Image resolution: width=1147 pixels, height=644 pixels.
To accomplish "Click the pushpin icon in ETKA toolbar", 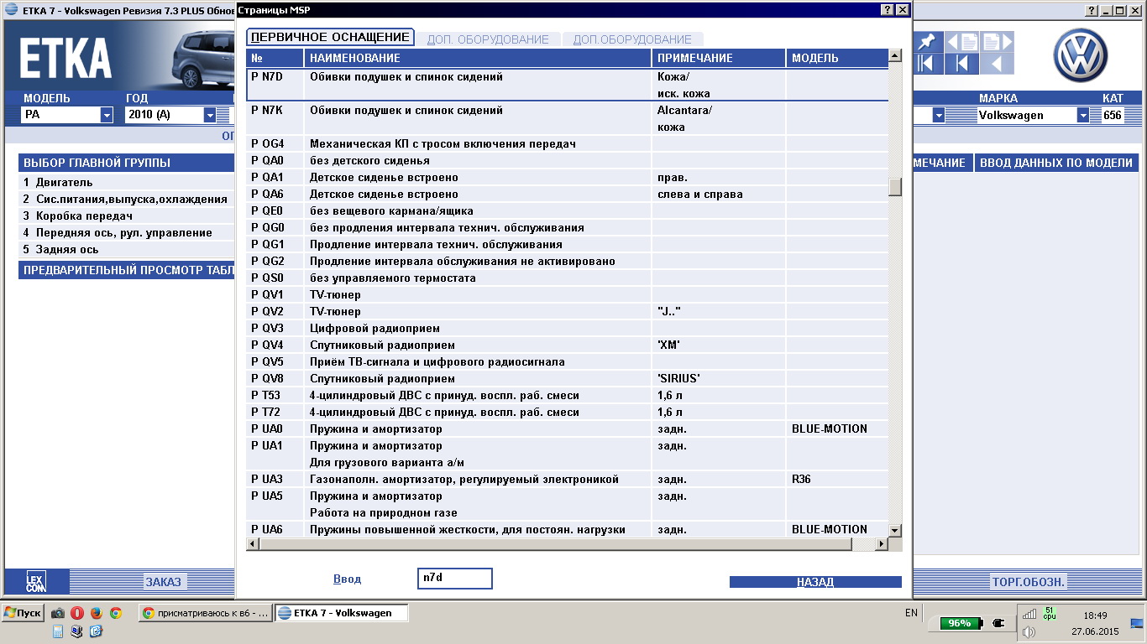I will click(926, 42).
